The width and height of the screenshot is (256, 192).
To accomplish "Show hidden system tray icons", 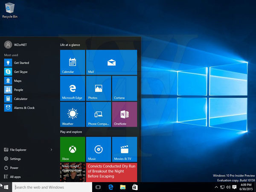I will [x=215, y=187].
